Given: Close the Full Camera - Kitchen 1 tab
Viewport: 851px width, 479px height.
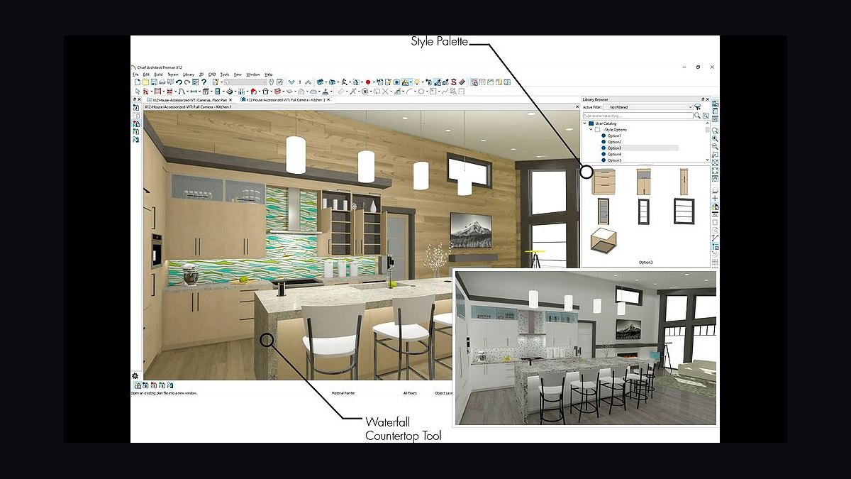Looking at the screenshot, I should coord(328,100).
